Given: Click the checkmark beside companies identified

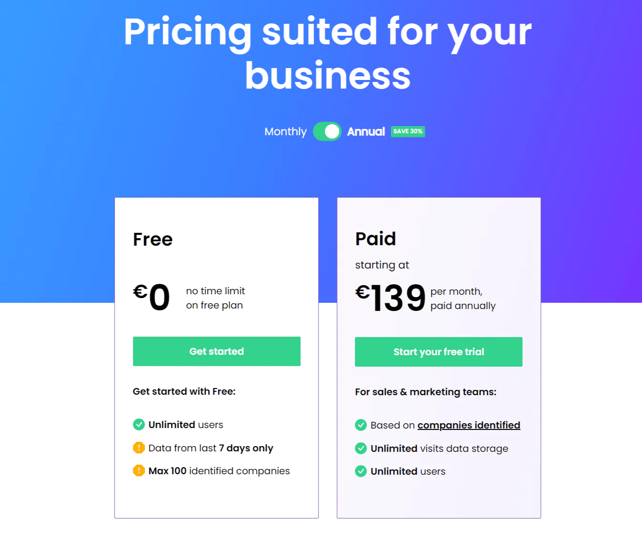Looking at the screenshot, I should click(x=361, y=425).
